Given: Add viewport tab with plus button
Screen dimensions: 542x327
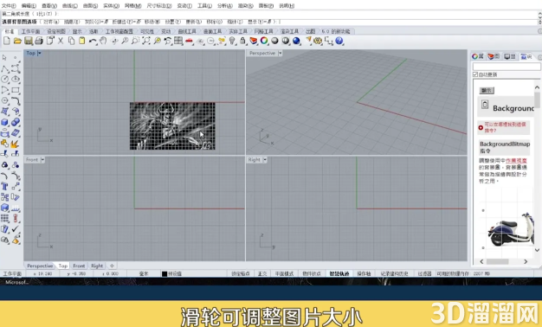Looking at the screenshot, I should click(x=112, y=266).
